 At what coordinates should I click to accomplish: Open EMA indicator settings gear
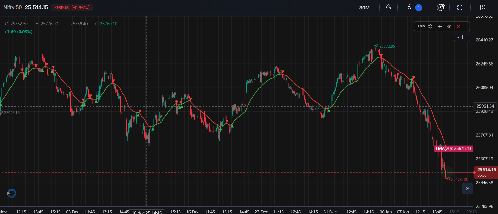[430, 26]
